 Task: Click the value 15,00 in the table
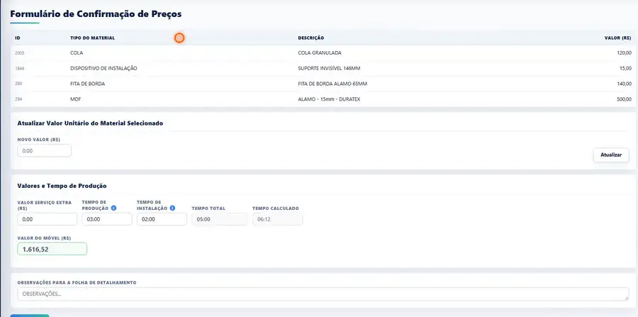625,68
